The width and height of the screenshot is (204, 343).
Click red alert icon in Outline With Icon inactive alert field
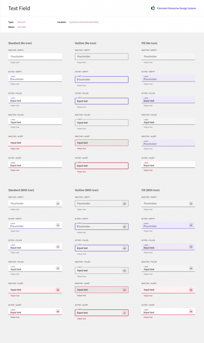[124, 290]
